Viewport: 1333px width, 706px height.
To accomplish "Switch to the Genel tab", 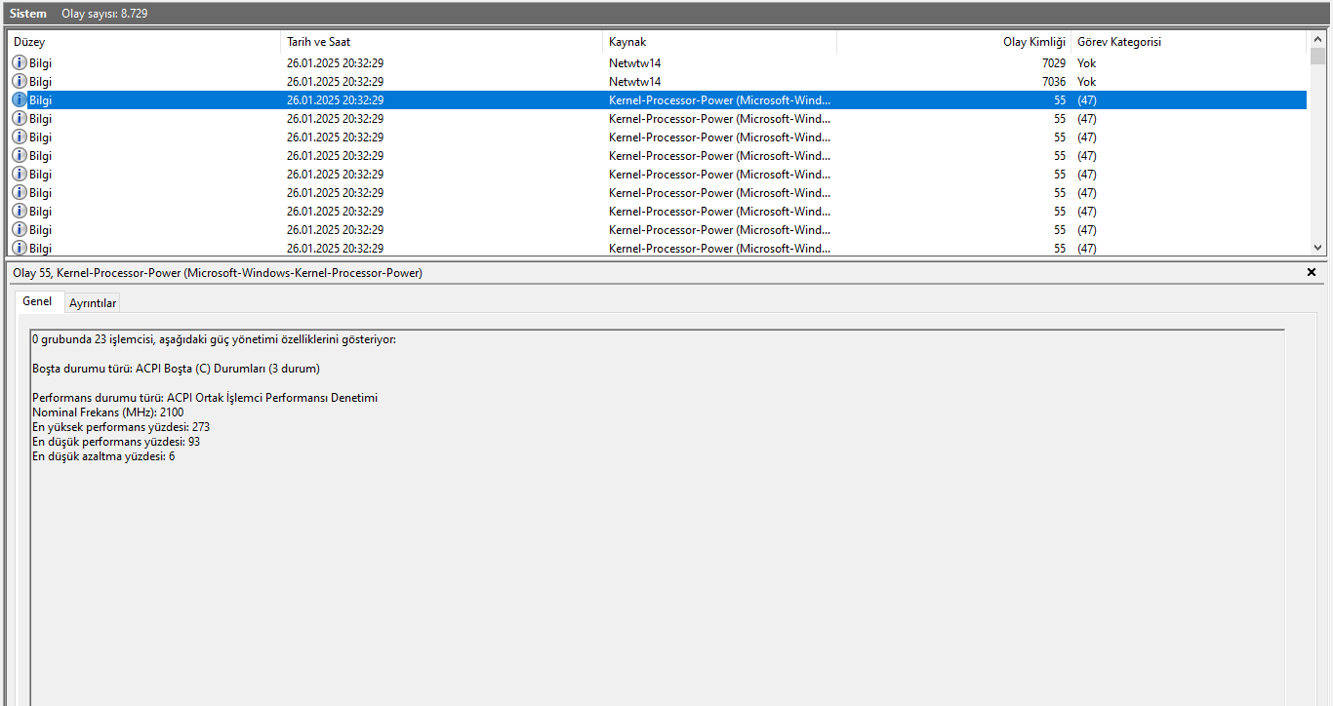I will 37,302.
